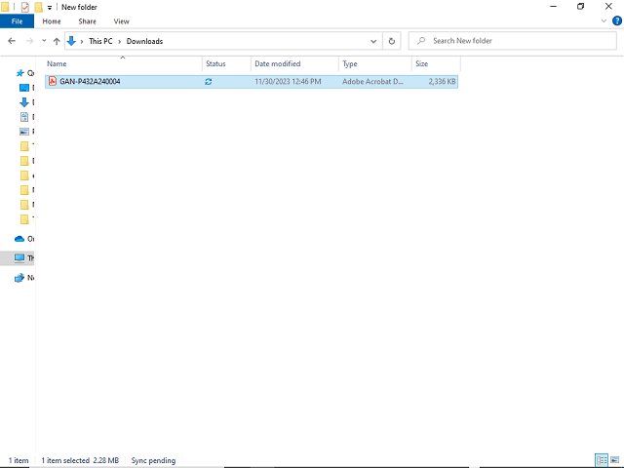Click the Forward navigation arrow
The image size is (624, 468).
click(29, 41)
